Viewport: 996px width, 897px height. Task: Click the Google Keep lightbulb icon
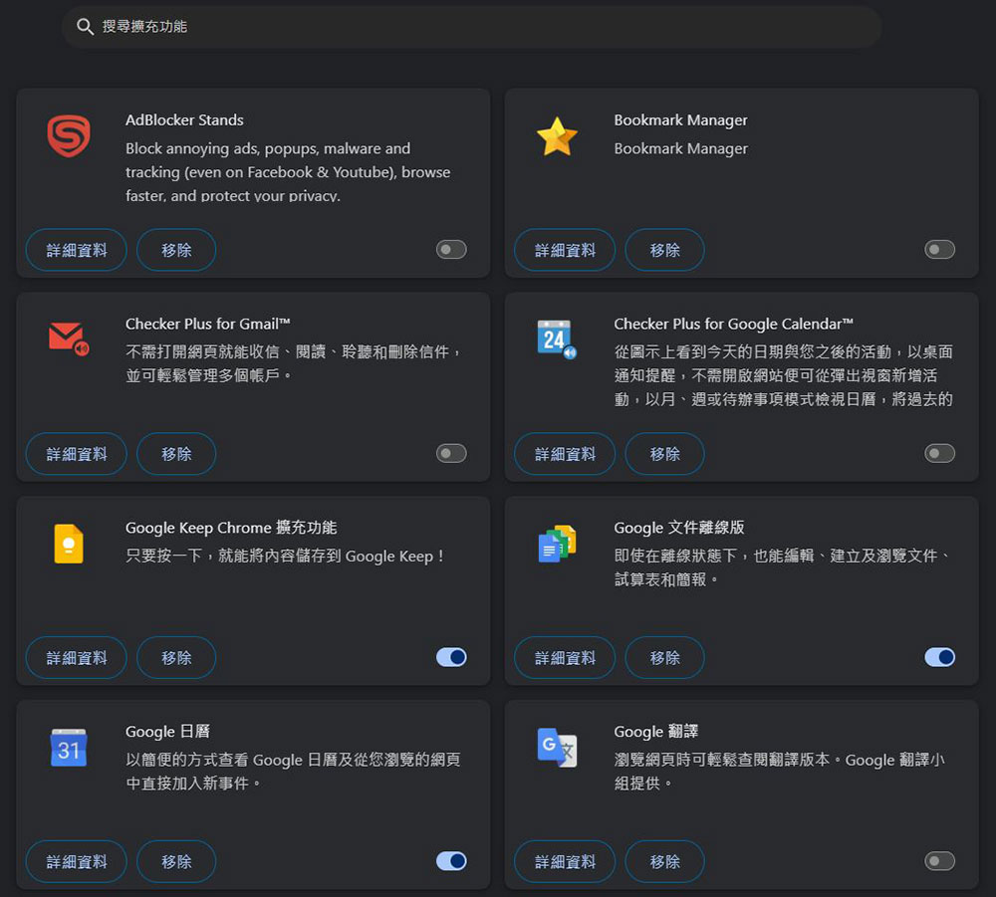click(69, 544)
